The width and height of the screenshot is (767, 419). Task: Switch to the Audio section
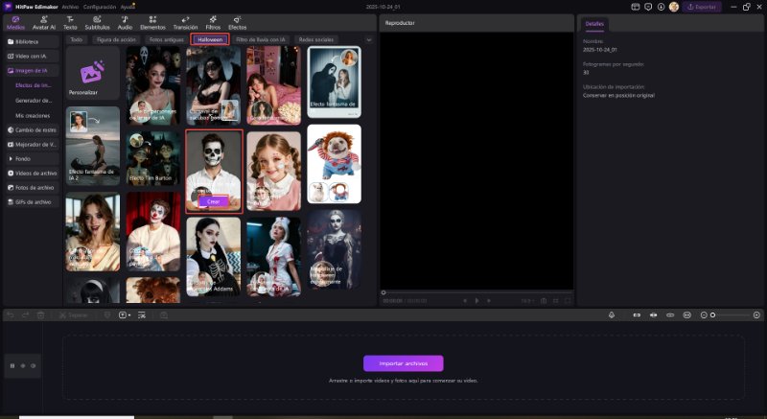pyautogui.click(x=125, y=23)
